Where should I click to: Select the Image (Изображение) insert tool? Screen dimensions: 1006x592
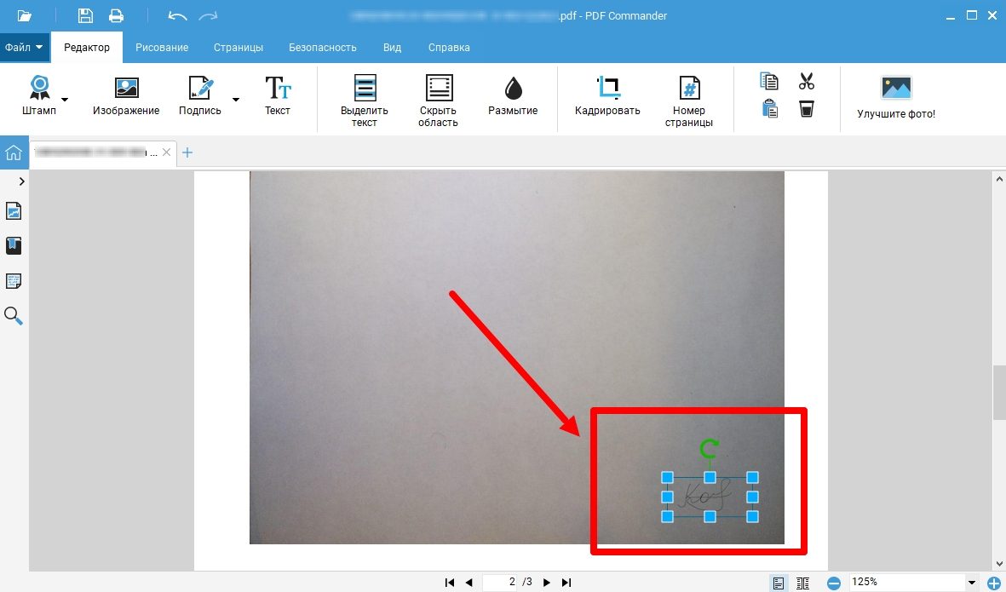[126, 89]
